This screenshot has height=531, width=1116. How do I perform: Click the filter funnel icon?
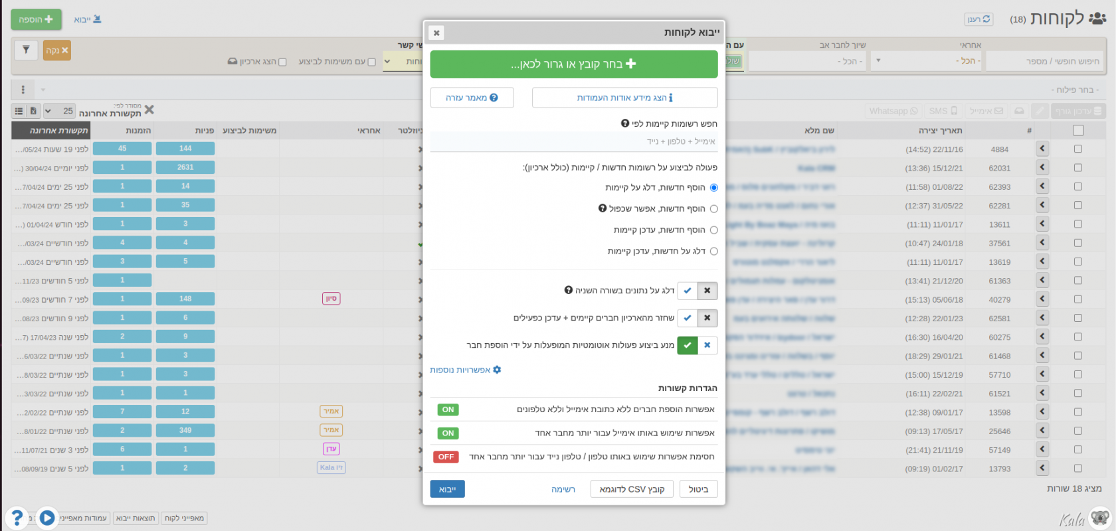point(26,50)
